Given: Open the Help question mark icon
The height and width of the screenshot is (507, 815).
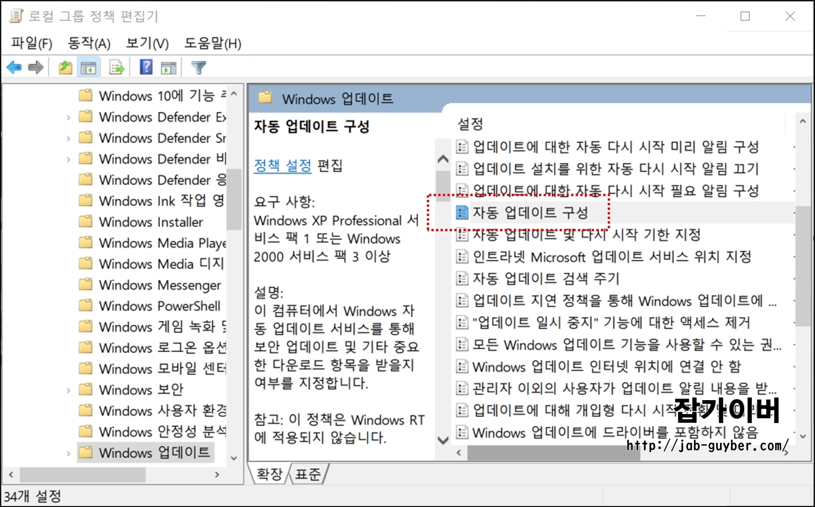Looking at the screenshot, I should pos(146,67).
